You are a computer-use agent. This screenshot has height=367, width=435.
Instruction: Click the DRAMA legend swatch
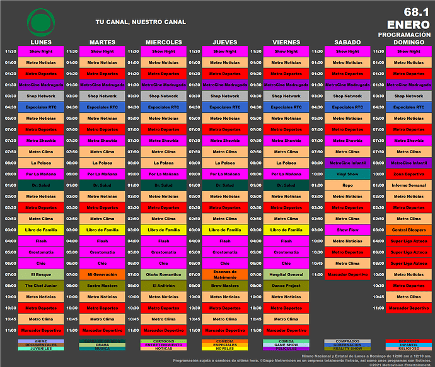102,345
